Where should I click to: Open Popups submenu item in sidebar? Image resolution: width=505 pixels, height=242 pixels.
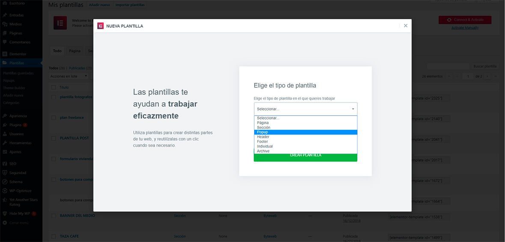(x=9, y=80)
